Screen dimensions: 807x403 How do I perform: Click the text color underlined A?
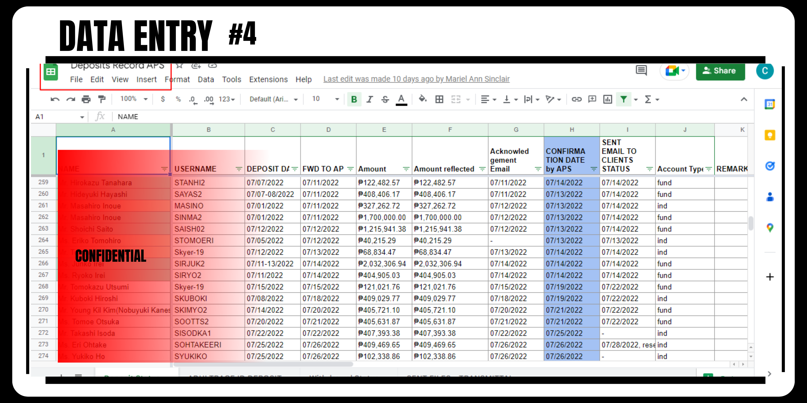point(401,99)
